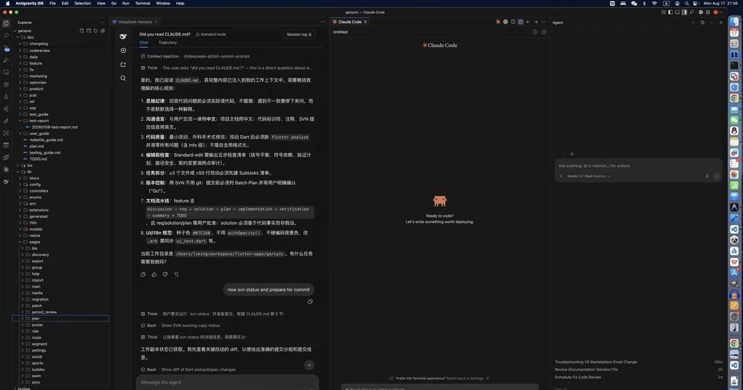This screenshot has height=390, width=743.
Task: Copy the 'now svn status' user message
Action: [310, 301]
